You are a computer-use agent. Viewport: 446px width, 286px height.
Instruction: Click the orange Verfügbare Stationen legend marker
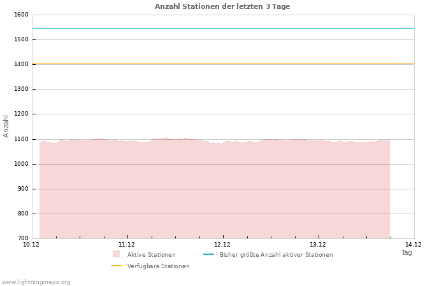(x=116, y=266)
